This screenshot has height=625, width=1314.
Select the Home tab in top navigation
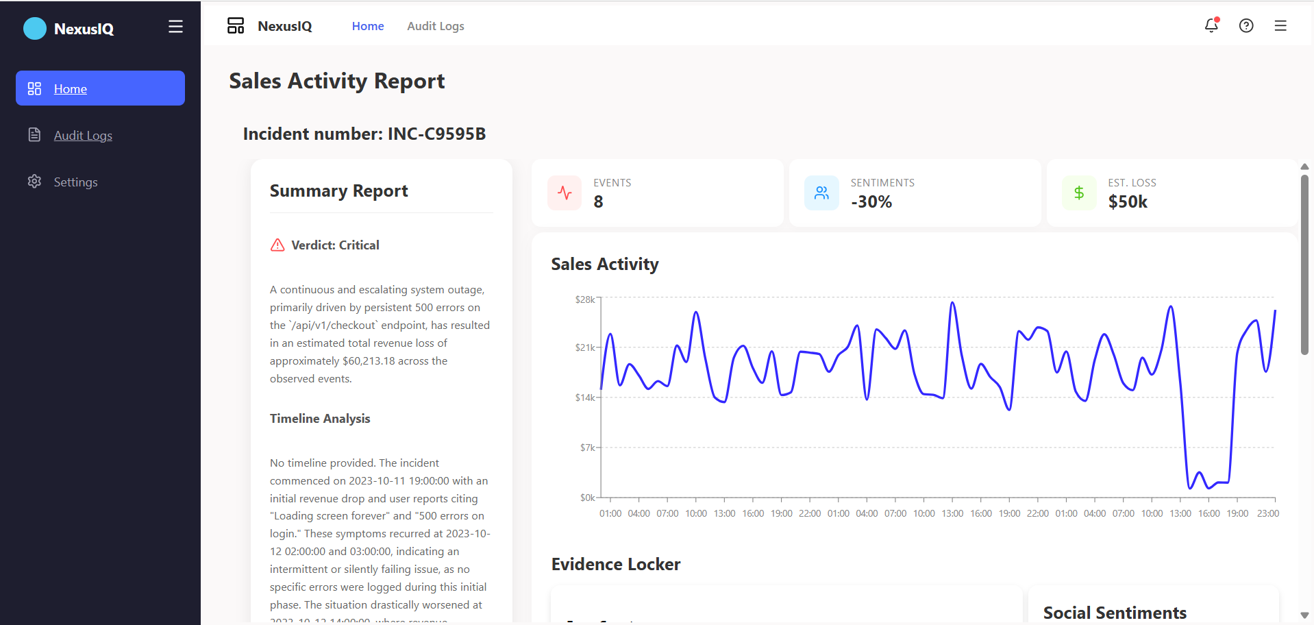pos(368,26)
